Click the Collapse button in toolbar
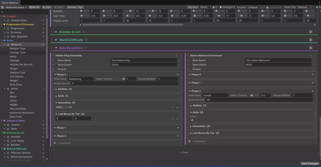This screenshot has width=321, height=167. pos(253,7)
